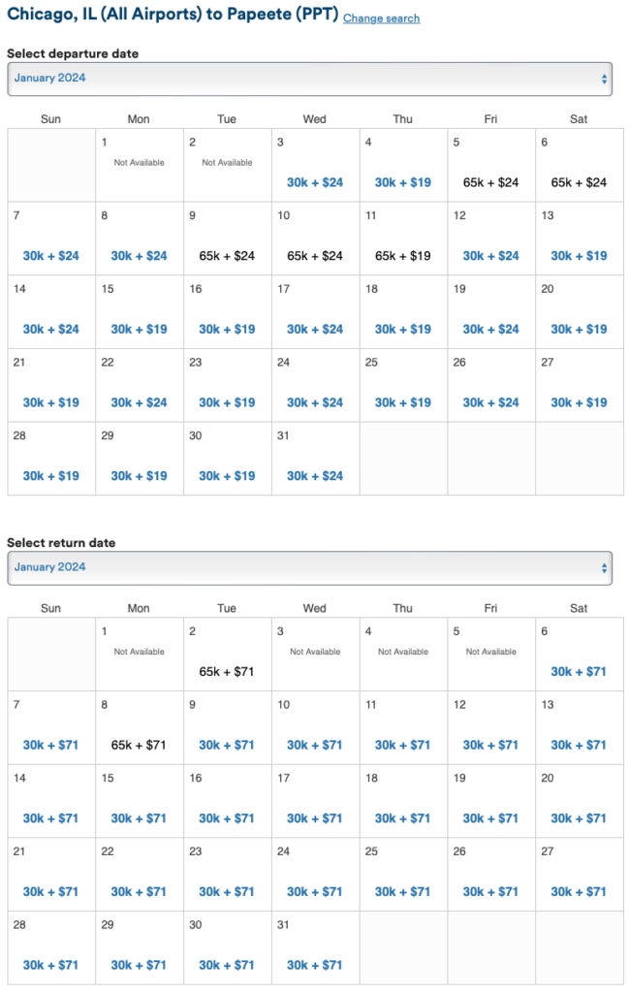Select return date January 13
Viewport: 629px width, 993px height.
pyautogui.click(x=579, y=745)
